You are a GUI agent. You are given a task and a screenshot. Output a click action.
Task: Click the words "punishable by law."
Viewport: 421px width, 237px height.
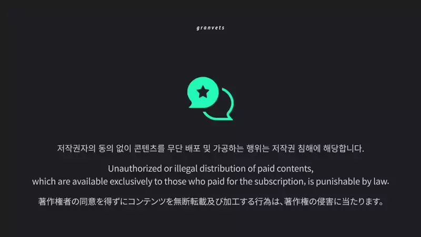pyautogui.click(x=352, y=182)
